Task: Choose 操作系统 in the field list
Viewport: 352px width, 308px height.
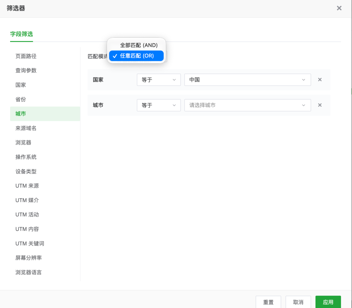Action: click(x=45, y=157)
